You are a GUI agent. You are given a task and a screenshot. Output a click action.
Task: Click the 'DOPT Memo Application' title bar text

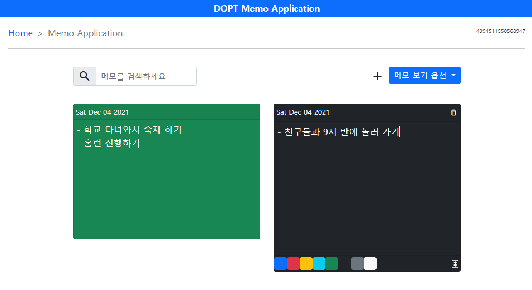[x=267, y=8]
